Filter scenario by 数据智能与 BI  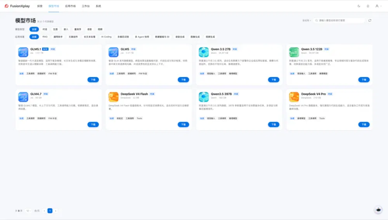pos(162,37)
